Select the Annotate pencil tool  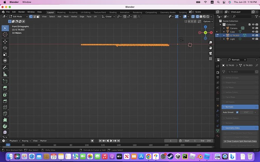coord(5,68)
